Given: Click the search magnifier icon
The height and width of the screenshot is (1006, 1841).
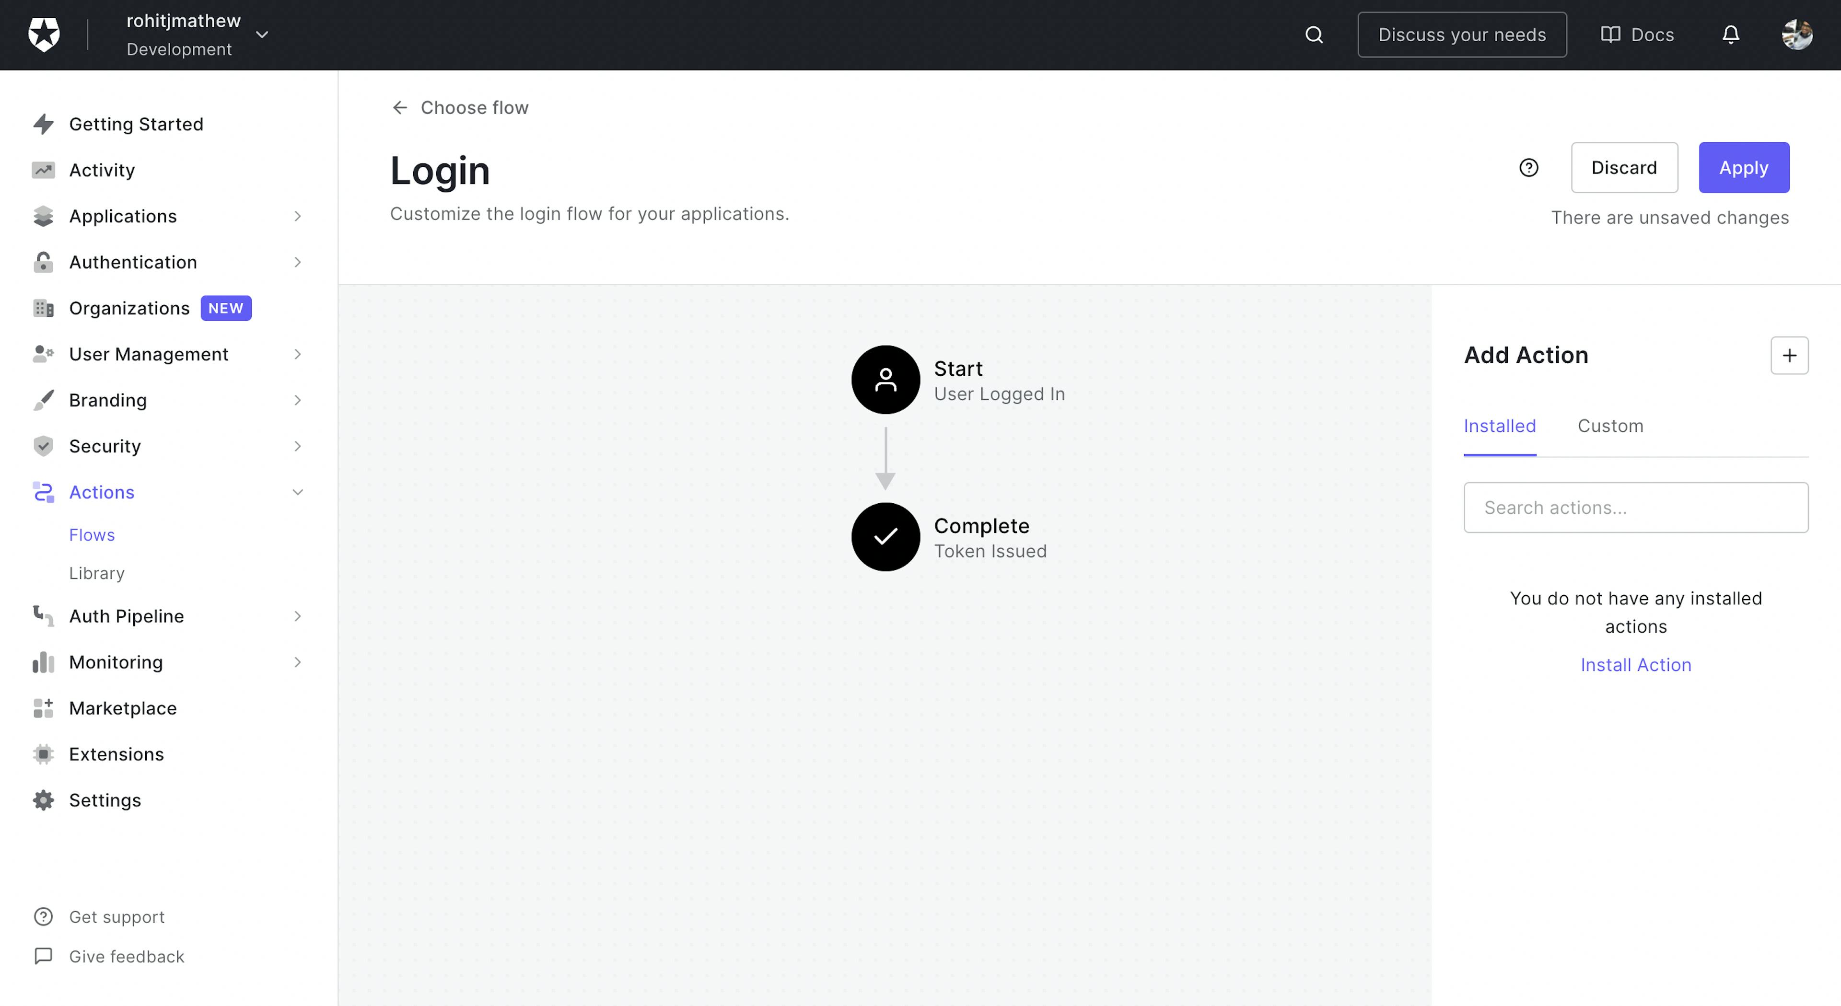Looking at the screenshot, I should coord(1313,35).
